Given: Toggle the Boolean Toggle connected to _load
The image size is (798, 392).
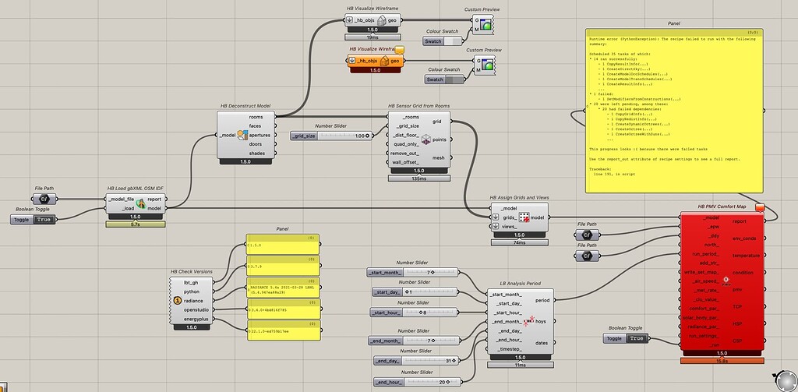Looking at the screenshot, I should pyautogui.click(x=44, y=220).
